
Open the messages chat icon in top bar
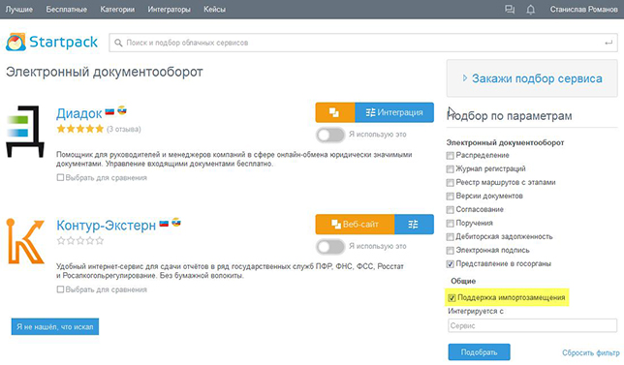pyautogui.click(x=510, y=9)
